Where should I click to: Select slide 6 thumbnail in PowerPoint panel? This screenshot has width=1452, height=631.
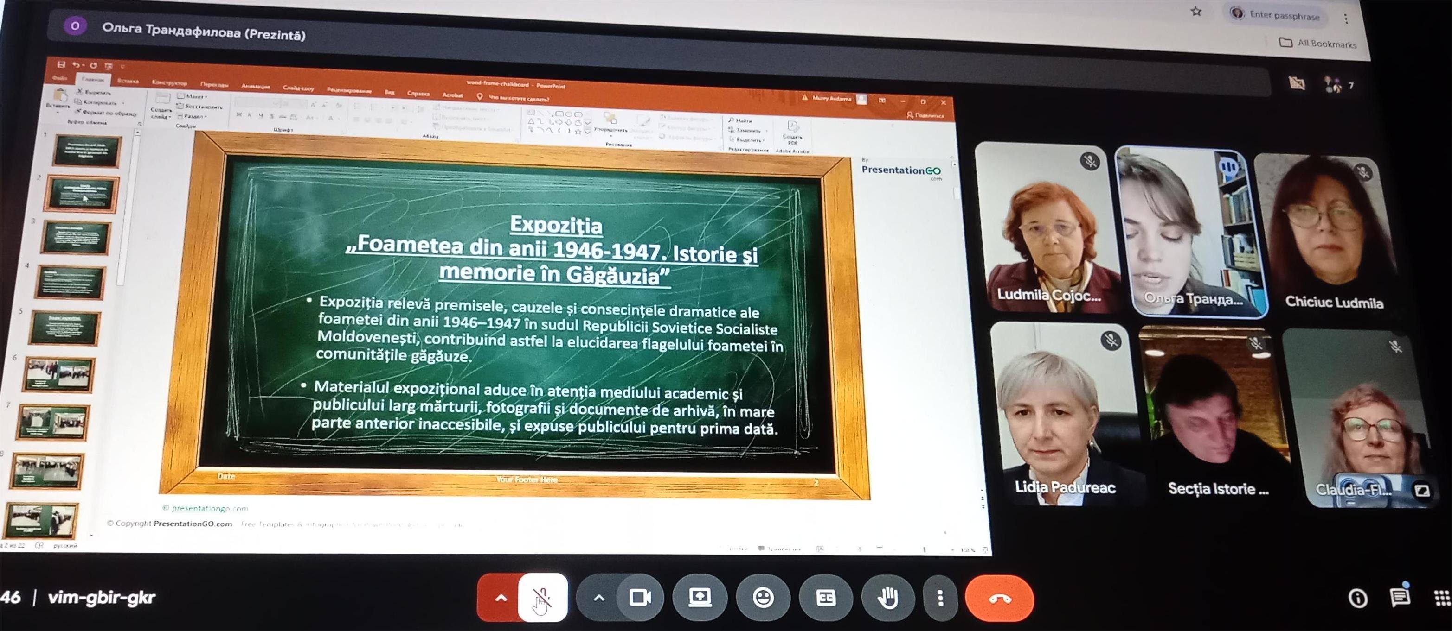point(58,375)
